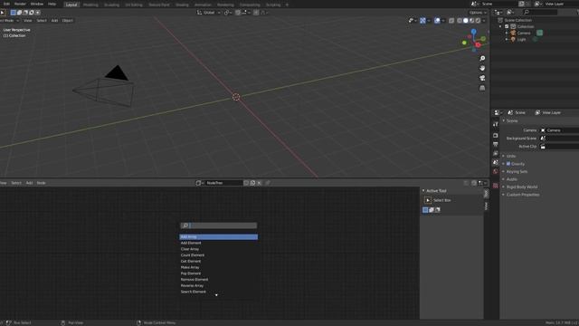
Task: Click the blue Z axis on navigation gizmo
Action: point(474,32)
